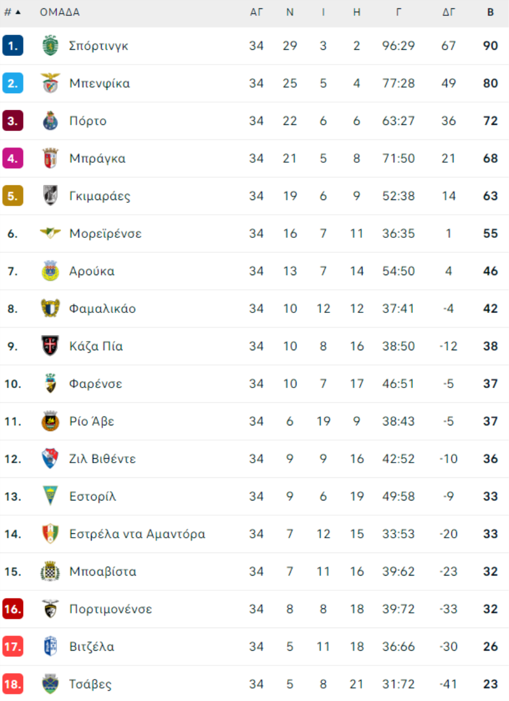509x701 pixels.
Task: Click the Σπόρτινγκ club crest
Action: click(x=50, y=46)
